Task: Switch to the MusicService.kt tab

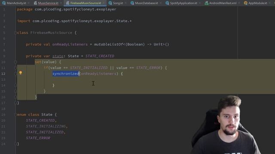Action: [48, 3]
